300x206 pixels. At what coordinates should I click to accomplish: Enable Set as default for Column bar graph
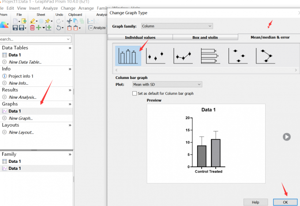click(135, 94)
